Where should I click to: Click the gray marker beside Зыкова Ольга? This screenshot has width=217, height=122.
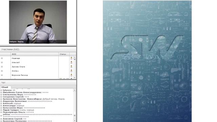2,67
